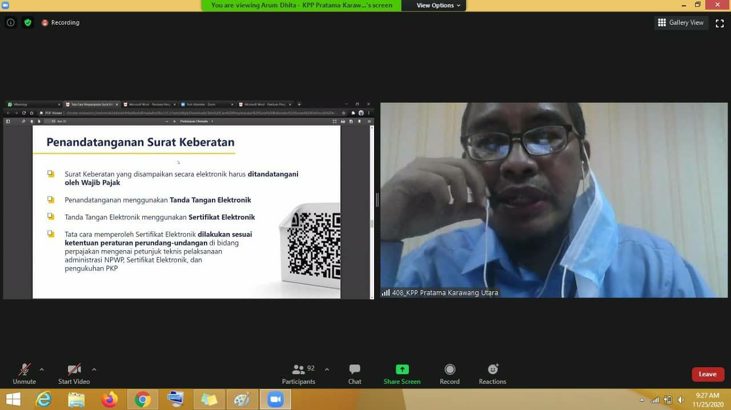The height and width of the screenshot is (410, 731).
Task: Click the green encryption shield icon
Action: point(27,23)
